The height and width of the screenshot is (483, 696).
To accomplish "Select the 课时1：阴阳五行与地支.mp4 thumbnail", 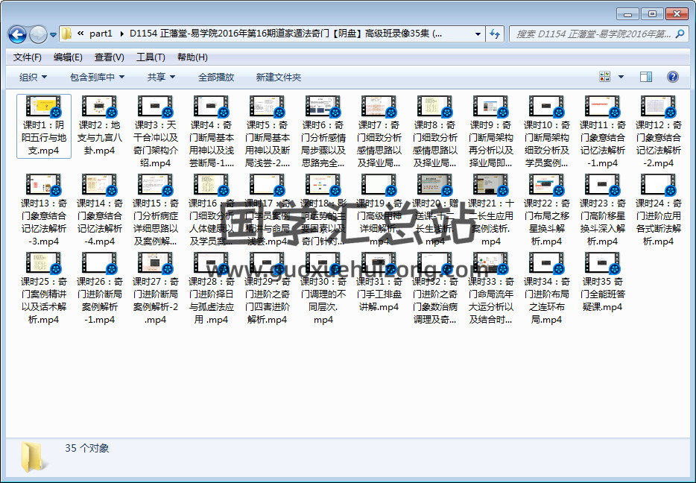I will click(x=43, y=106).
